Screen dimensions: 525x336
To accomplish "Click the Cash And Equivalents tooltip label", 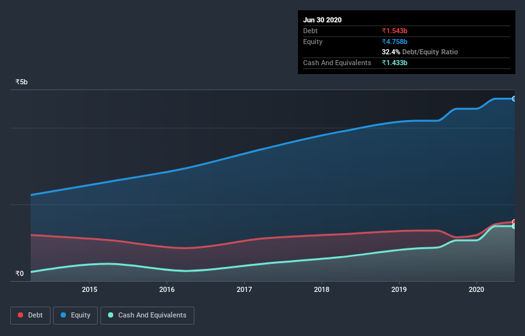I will [337, 63].
